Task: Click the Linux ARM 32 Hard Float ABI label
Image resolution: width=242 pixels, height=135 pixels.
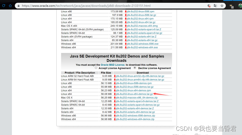Action: (x=77, y=76)
